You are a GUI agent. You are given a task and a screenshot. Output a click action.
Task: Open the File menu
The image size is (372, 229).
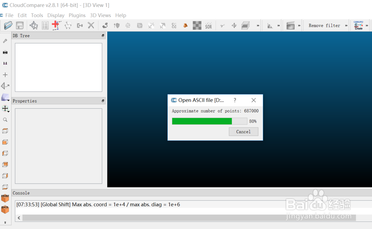point(9,15)
